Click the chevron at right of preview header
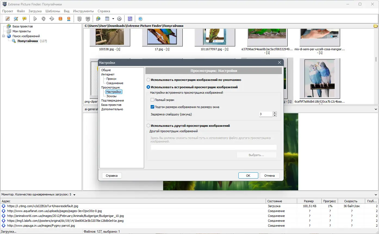This screenshot has height=234, width=379. (376, 109)
